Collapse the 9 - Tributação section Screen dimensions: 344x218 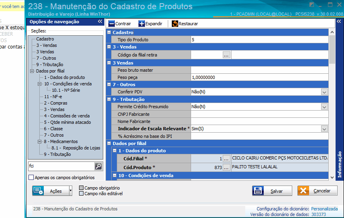coord(109,99)
